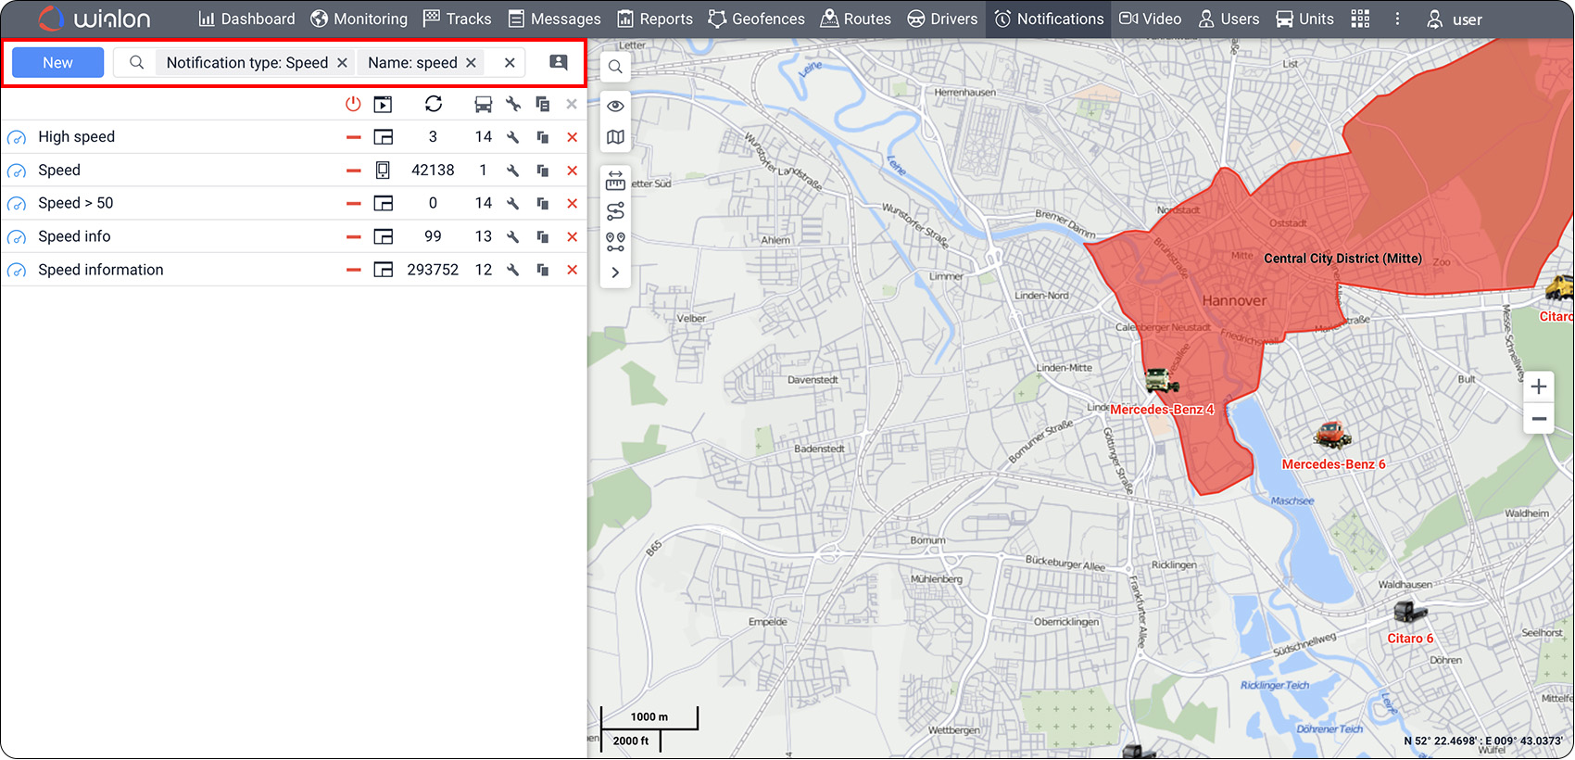Disable the High speed notification
The width and height of the screenshot is (1575, 760).
[353, 137]
